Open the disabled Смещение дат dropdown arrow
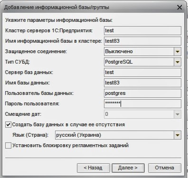 coord(178,114)
